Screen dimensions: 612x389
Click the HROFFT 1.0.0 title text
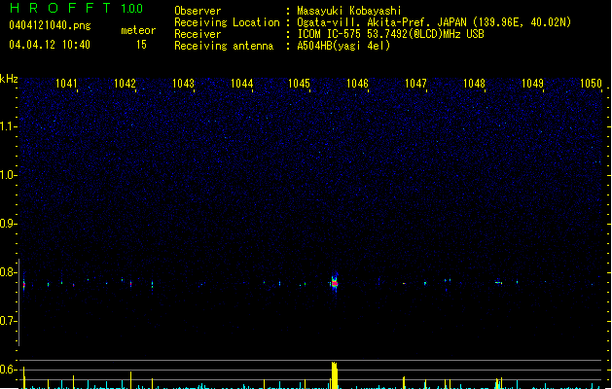click(x=76, y=8)
